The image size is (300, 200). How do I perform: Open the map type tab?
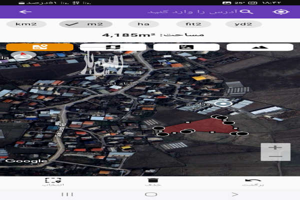(x=113, y=47)
